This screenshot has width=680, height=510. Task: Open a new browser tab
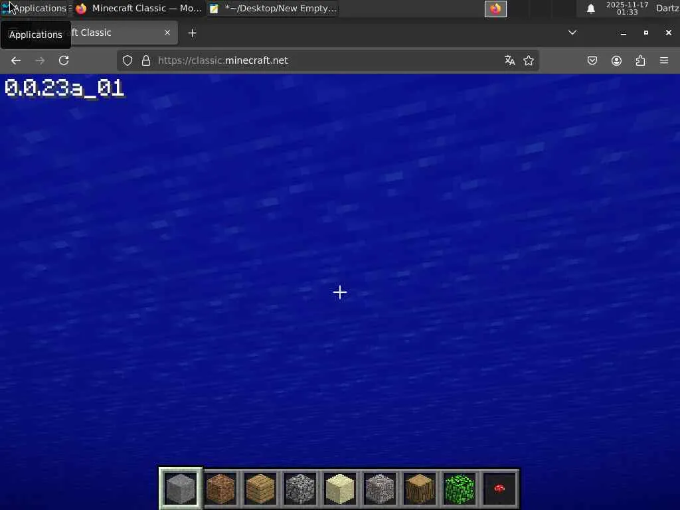tap(192, 33)
